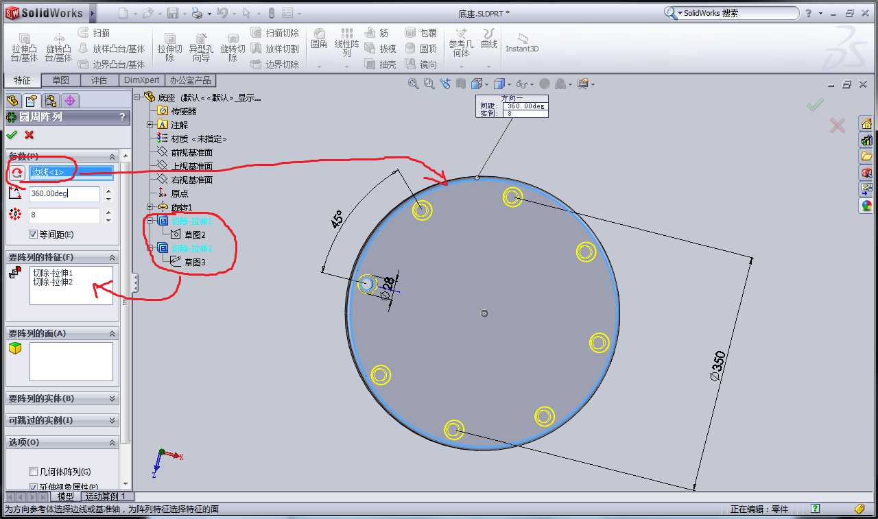Open the FeatureManager design tree panel tab
Viewport: 878px width, 519px height.
coord(13,101)
